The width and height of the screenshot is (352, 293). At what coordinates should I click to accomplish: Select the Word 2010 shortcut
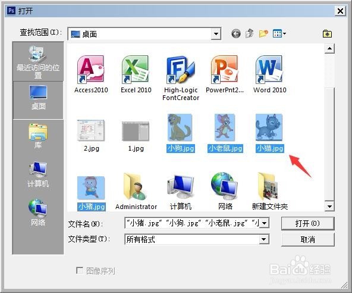pyautogui.click(x=269, y=74)
